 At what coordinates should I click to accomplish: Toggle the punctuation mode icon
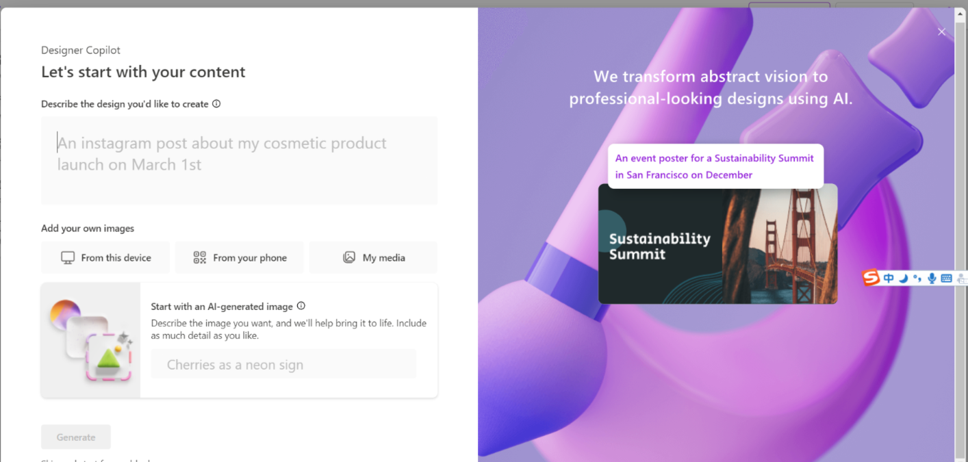coord(917,278)
